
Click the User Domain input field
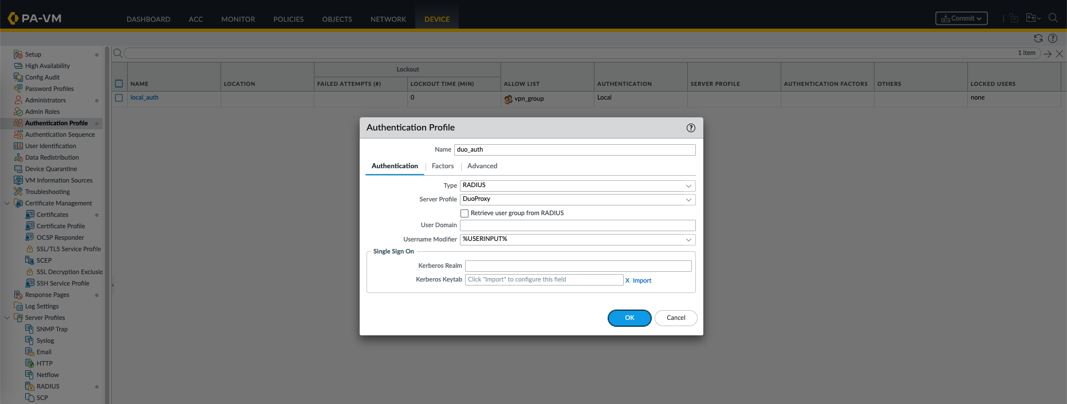pos(577,225)
